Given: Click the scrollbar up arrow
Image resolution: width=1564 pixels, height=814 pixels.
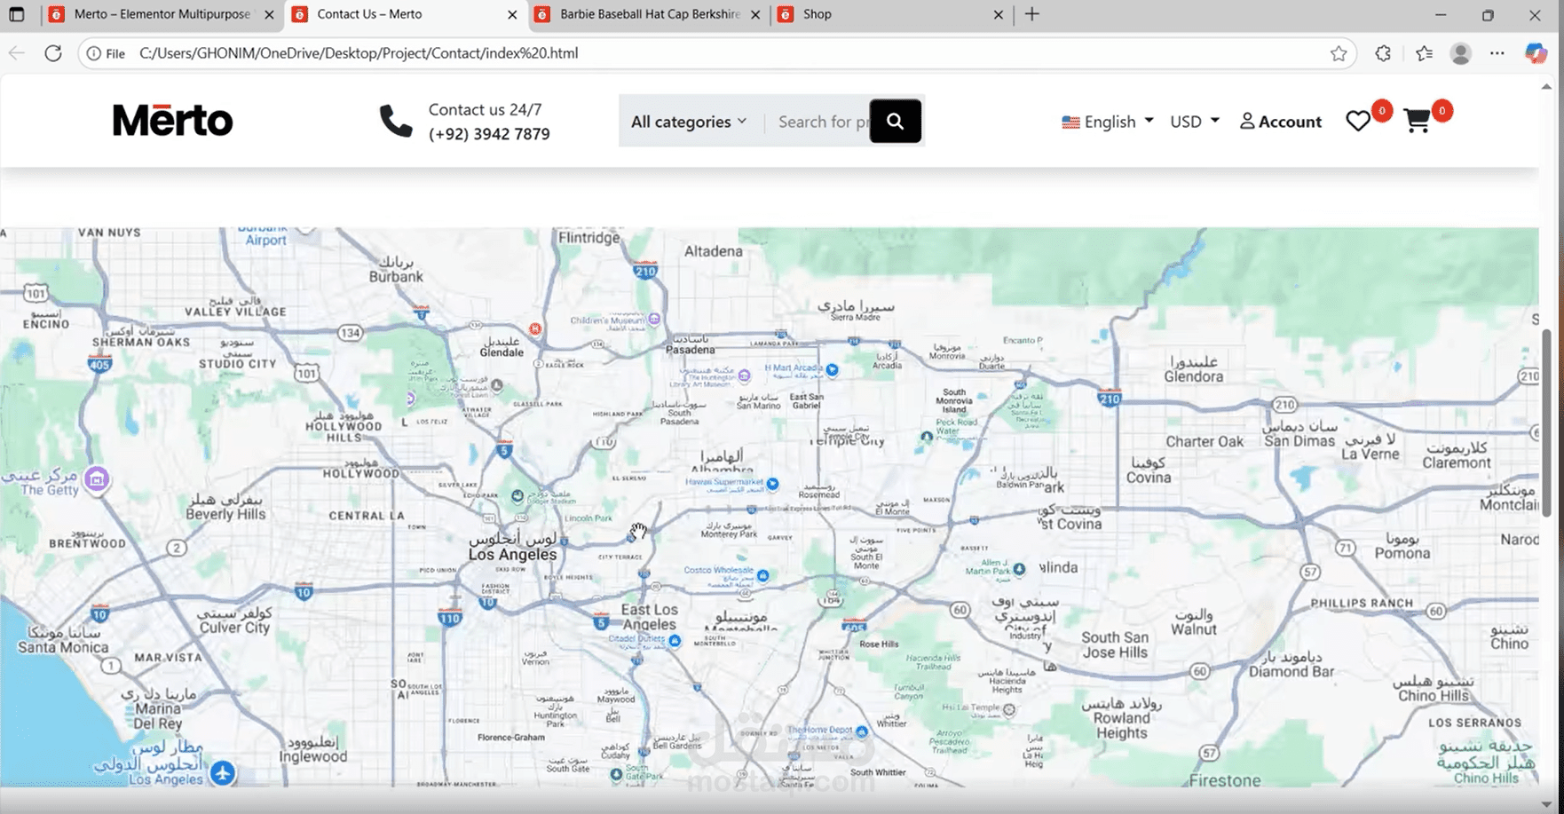Looking at the screenshot, I should click(1547, 86).
